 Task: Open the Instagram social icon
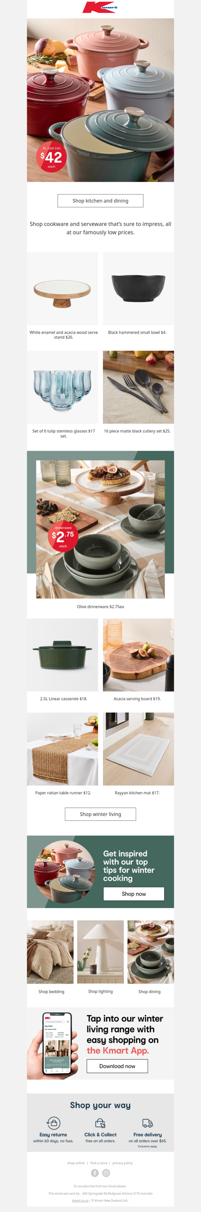[x=106, y=1173]
